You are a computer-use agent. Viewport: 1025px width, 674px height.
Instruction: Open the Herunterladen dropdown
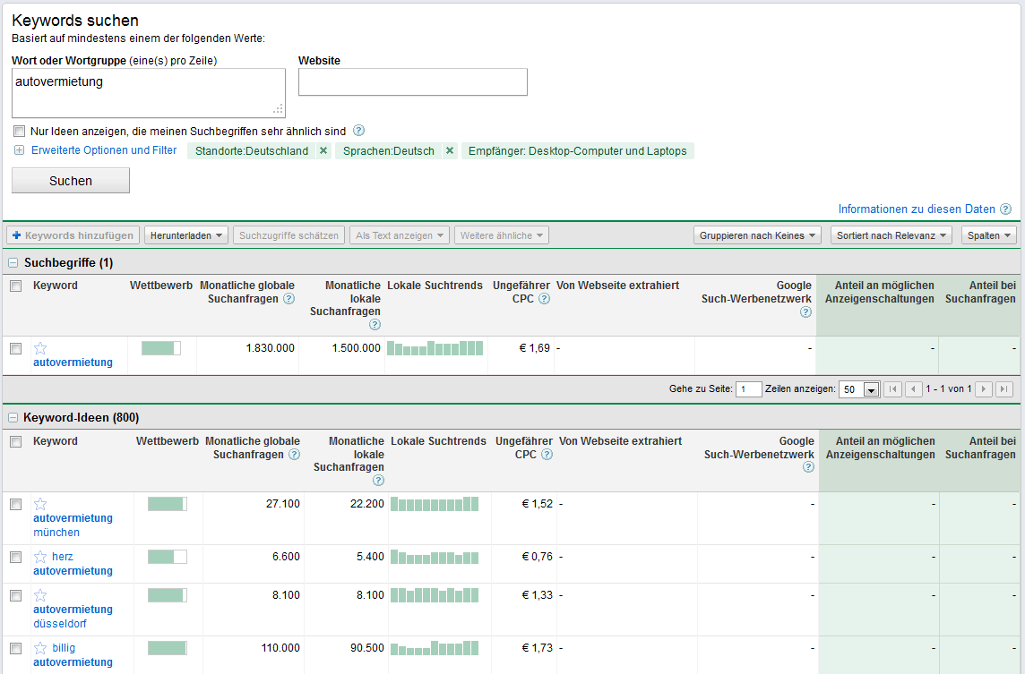click(185, 235)
